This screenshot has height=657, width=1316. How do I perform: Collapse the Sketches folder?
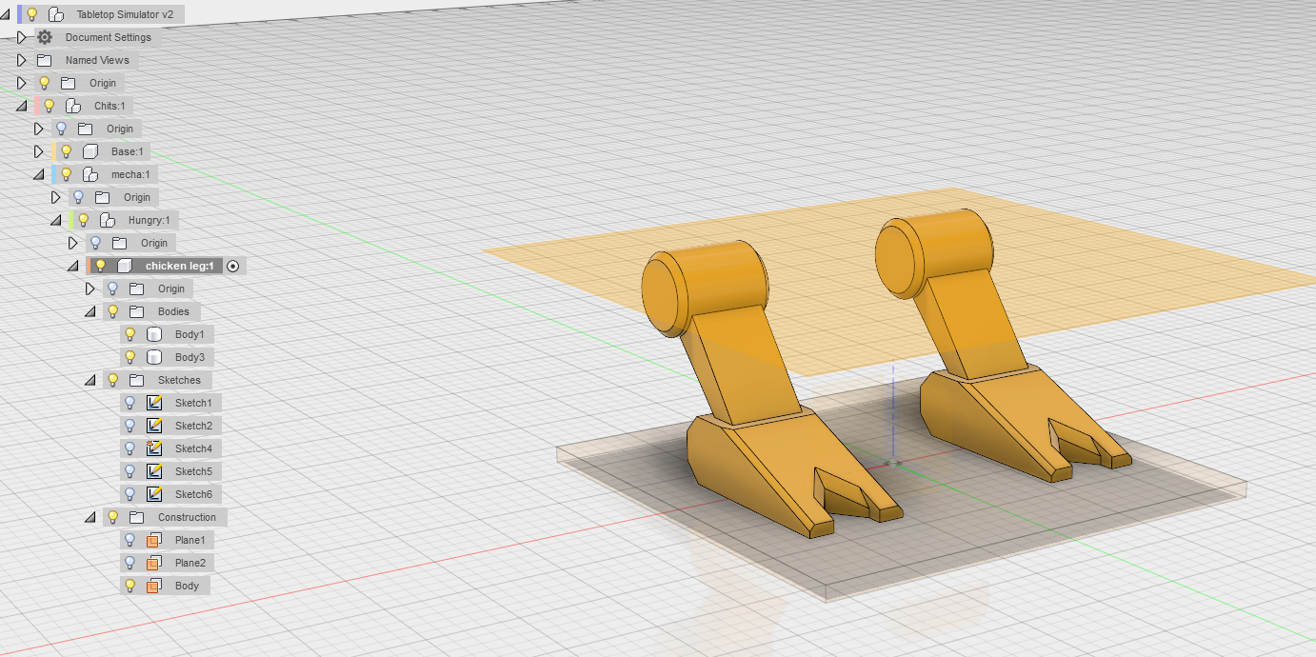(x=90, y=381)
